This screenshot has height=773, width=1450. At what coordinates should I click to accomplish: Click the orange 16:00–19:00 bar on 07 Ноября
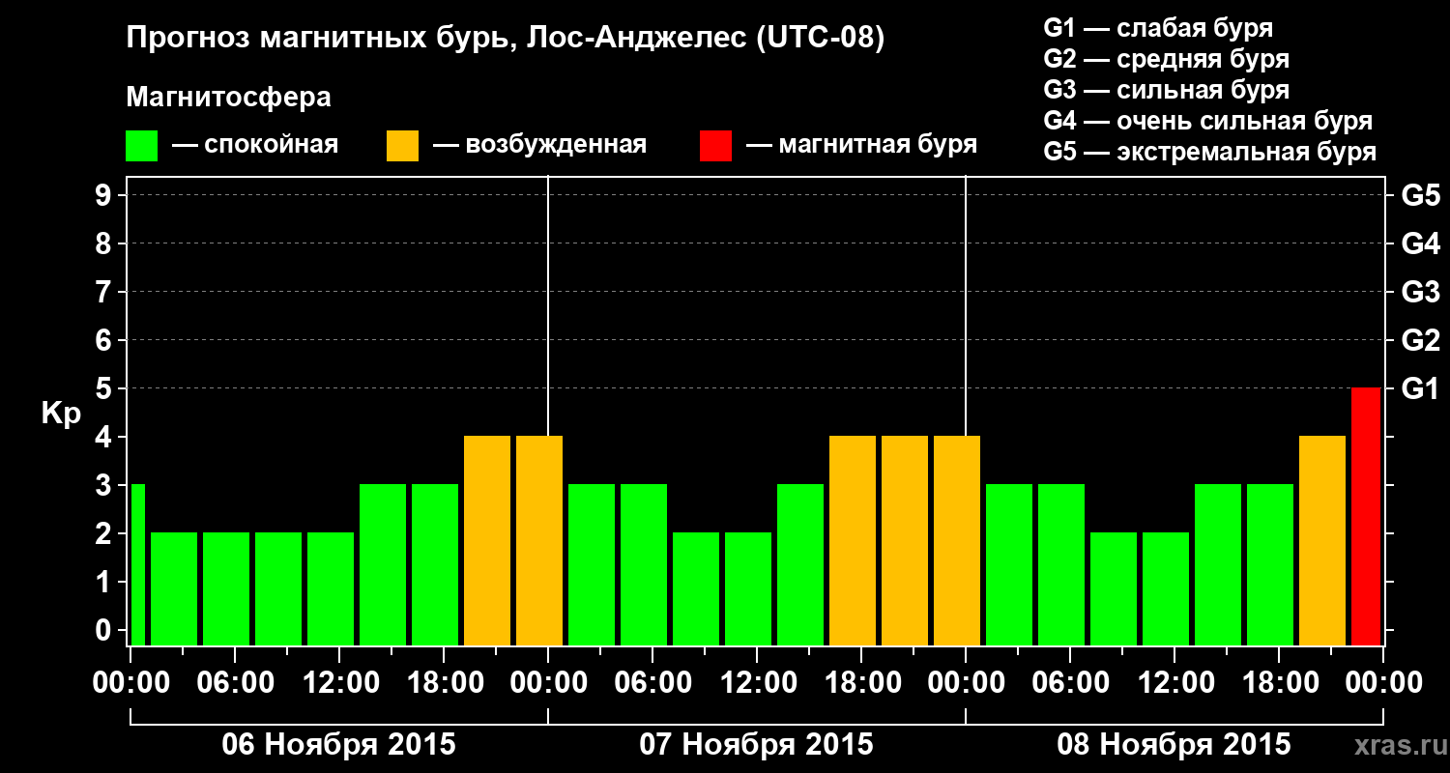point(853,540)
